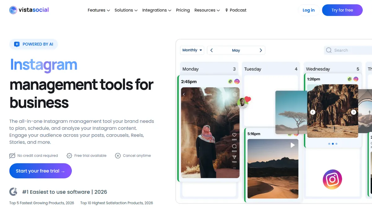Click the cancel anytime X icon
The width and height of the screenshot is (372, 212).
[118, 156]
